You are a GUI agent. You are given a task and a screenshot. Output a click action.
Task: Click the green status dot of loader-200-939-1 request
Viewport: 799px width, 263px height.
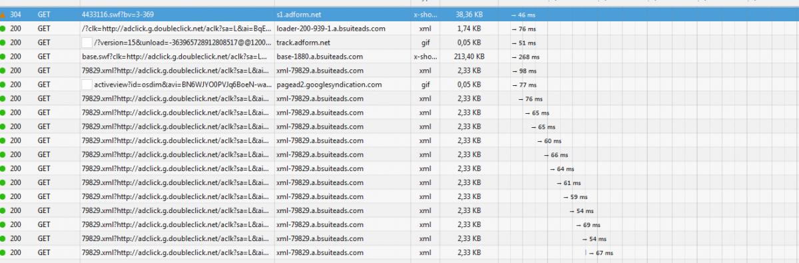tap(3, 29)
